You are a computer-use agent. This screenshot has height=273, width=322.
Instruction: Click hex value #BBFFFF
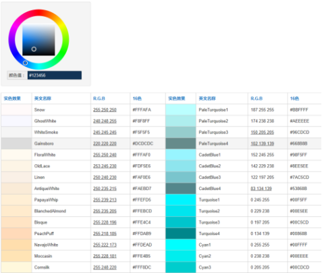coord(299,109)
